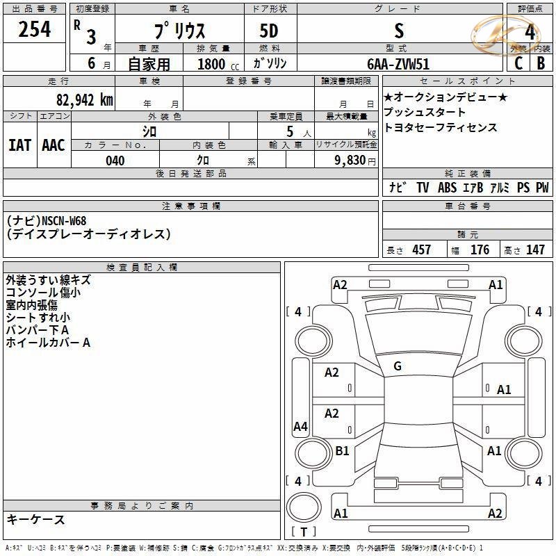This screenshot has height=556, width=556.
Task: Click A2 mark on front left bumper corner
Action: (340, 285)
